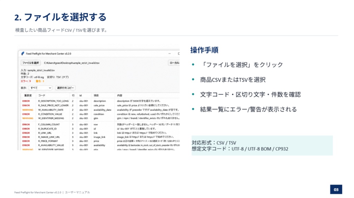The image size is (354, 198).
Task: Select the R_CONDITION_VALUE code cell
Action: click(50, 114)
